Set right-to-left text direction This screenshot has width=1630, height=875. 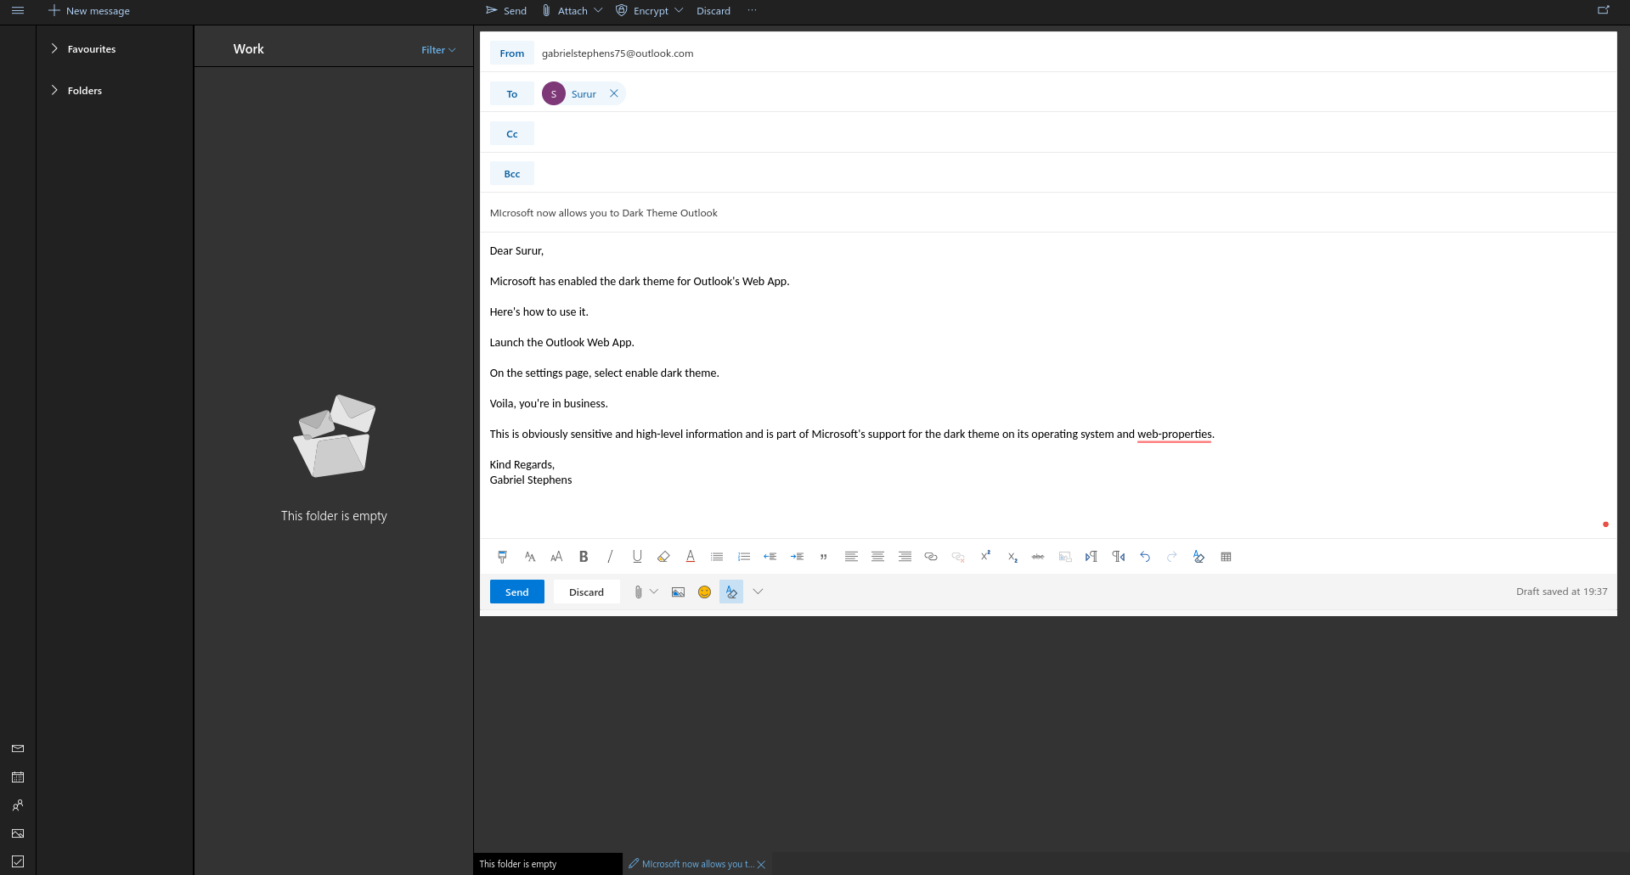1119,557
